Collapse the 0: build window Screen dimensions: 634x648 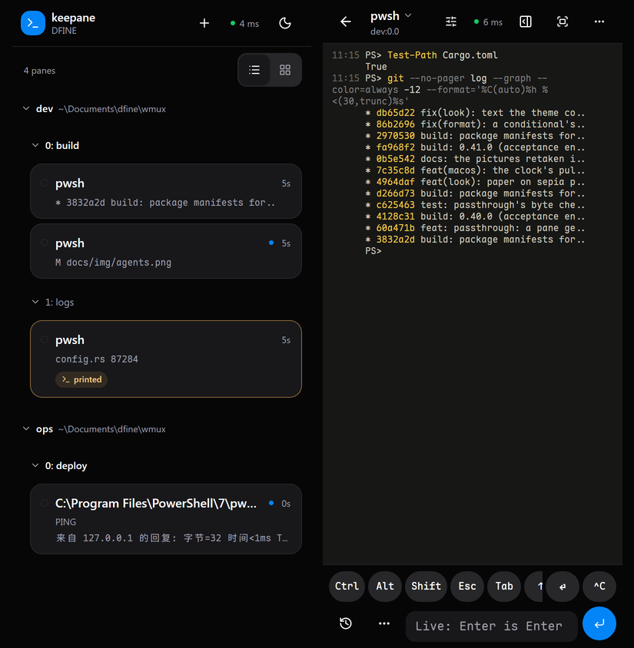click(35, 145)
